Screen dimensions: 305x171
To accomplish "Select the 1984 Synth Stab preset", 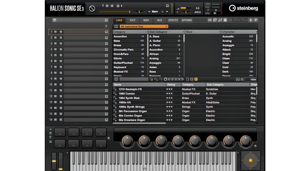I will click(x=129, y=98).
